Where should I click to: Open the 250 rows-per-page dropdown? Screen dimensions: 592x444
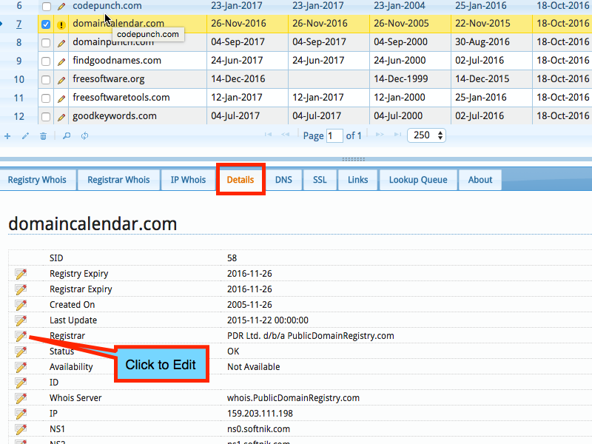click(427, 135)
